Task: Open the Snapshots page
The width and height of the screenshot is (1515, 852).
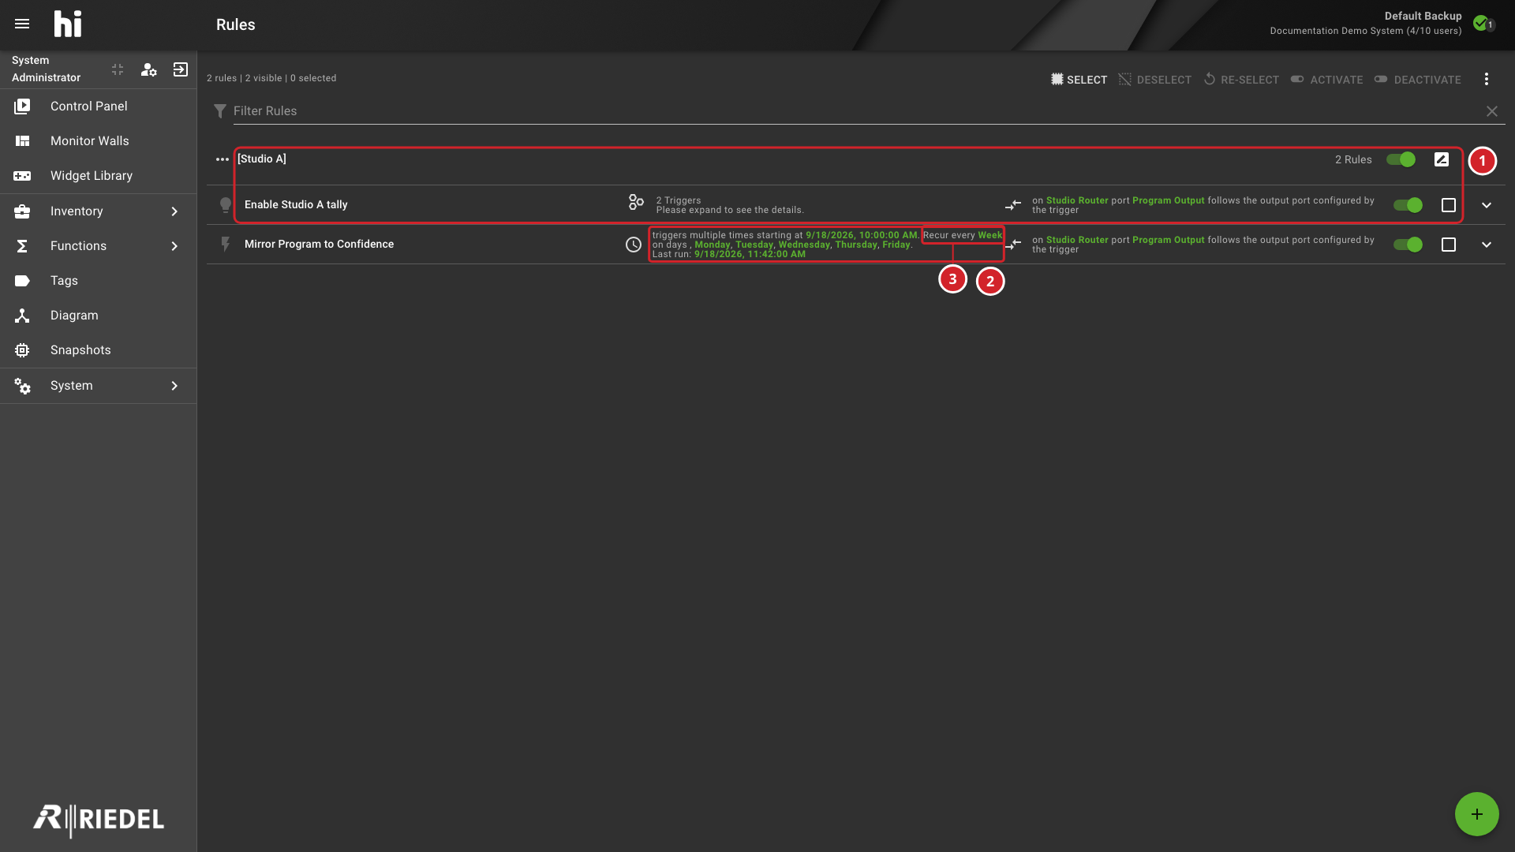Action: click(x=99, y=350)
